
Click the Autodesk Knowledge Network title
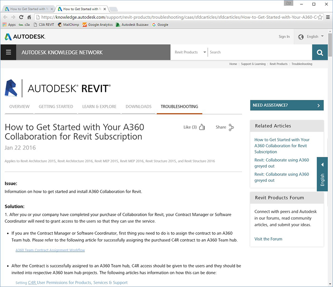click(x=62, y=52)
